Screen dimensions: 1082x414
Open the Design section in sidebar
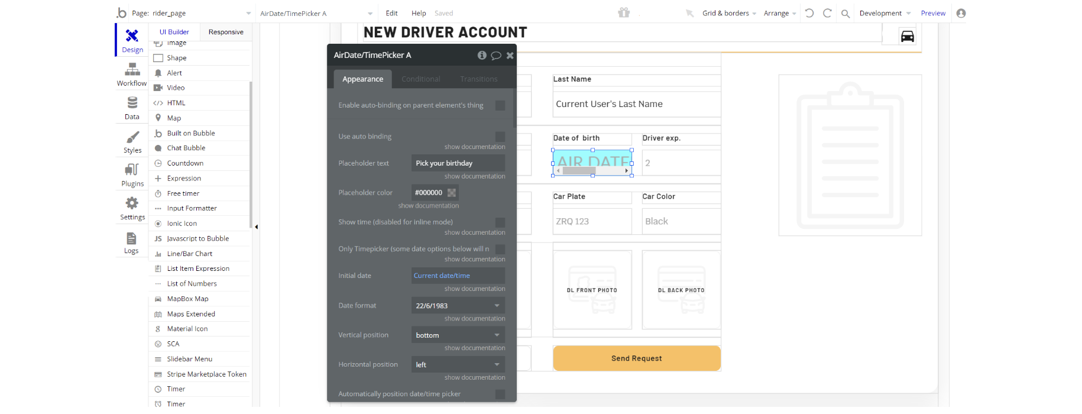132,40
